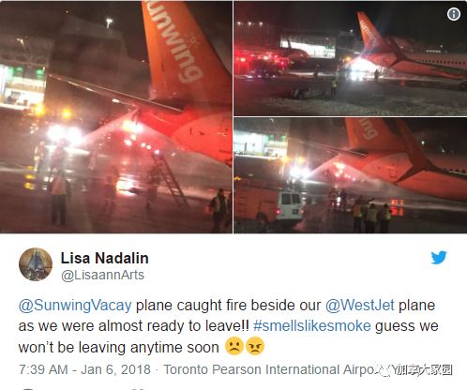Click the @WestJet mention
The image size is (467, 390).
[x=360, y=306]
